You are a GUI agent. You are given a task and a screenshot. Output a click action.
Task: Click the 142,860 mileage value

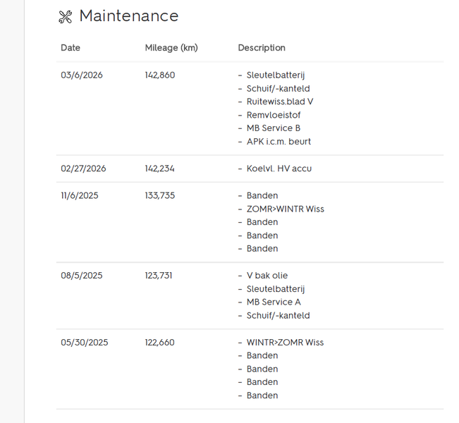(x=160, y=75)
